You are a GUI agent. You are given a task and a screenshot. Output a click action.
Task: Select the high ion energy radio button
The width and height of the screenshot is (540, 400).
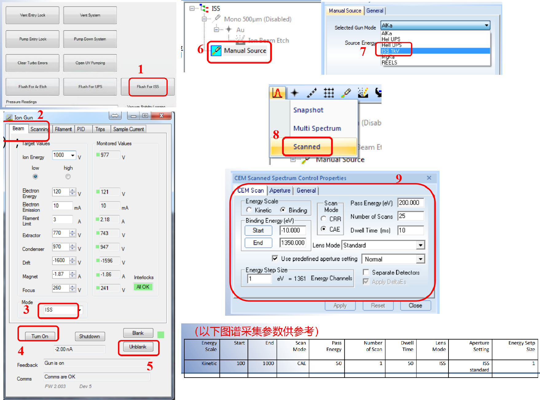coord(68,177)
